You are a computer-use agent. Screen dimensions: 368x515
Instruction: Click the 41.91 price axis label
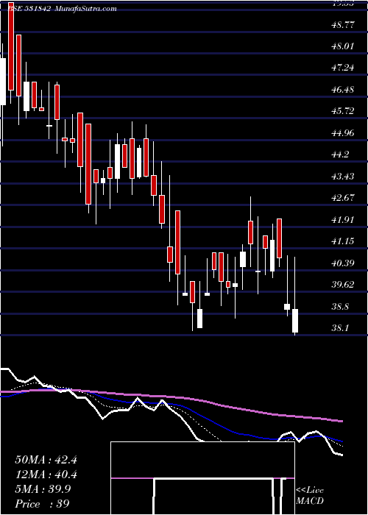tap(342, 220)
